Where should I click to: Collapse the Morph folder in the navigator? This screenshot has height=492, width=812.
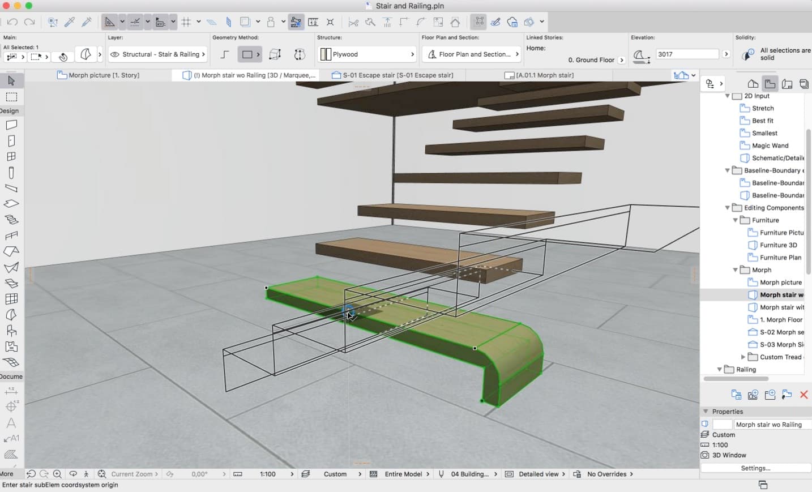[735, 270]
